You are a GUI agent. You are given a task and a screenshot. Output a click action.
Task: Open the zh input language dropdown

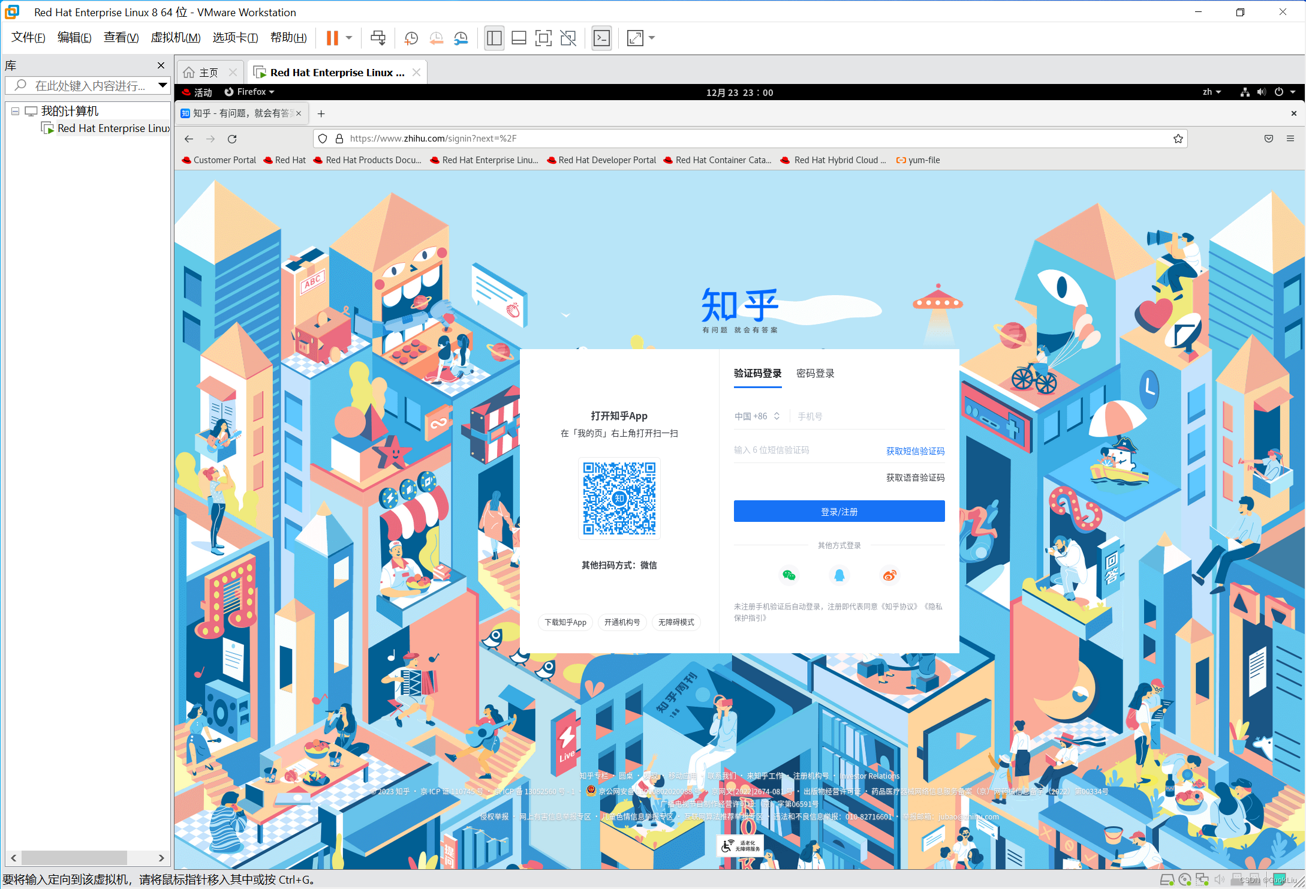[x=1212, y=92]
